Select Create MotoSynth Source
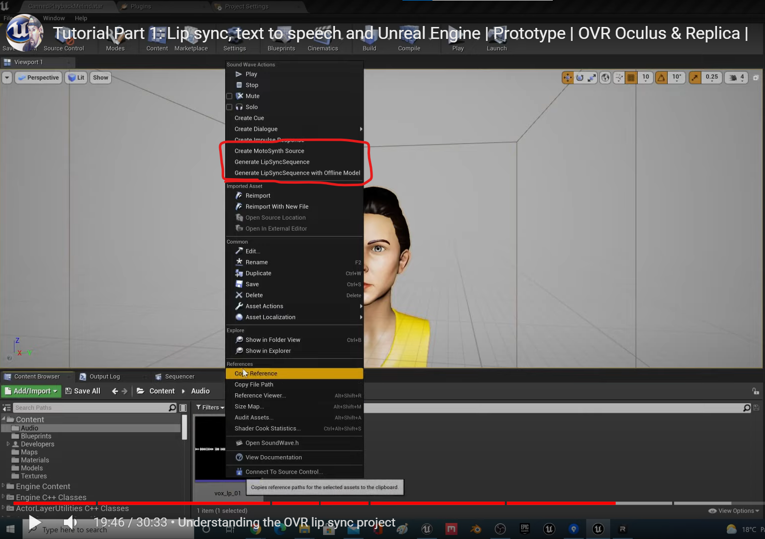 point(295,151)
